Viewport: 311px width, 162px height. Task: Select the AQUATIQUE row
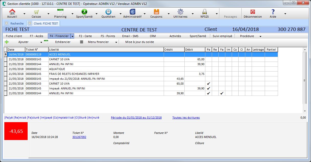[x=141, y=69]
